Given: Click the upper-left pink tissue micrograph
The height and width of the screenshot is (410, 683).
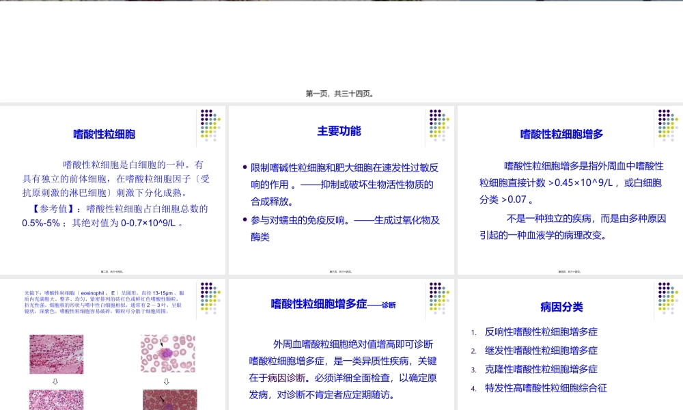Looking at the screenshot, I should tap(57, 353).
